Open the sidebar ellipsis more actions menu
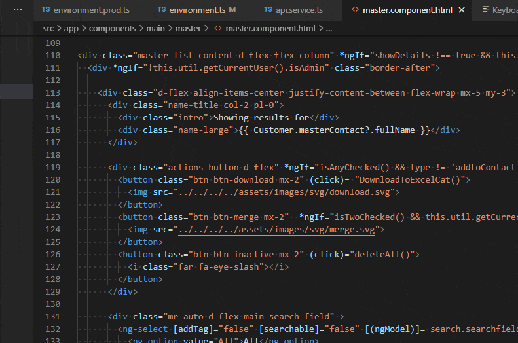518x343 pixels. [18, 10]
